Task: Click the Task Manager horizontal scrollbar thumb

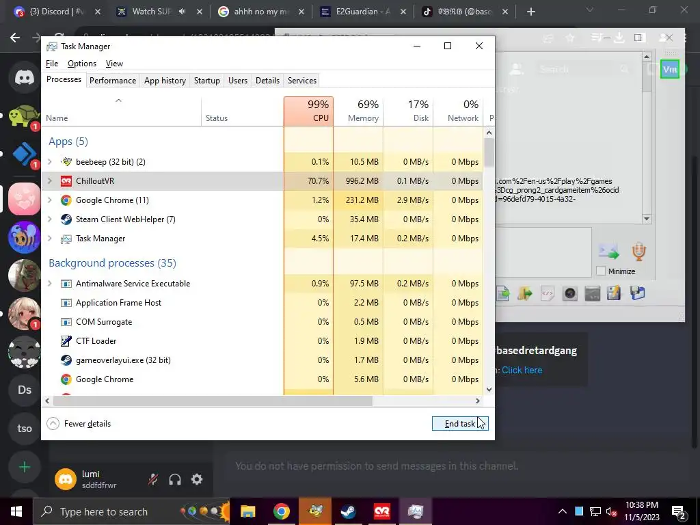Action: click(x=213, y=401)
